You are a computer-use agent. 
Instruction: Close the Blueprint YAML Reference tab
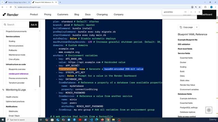coord(56,2)
